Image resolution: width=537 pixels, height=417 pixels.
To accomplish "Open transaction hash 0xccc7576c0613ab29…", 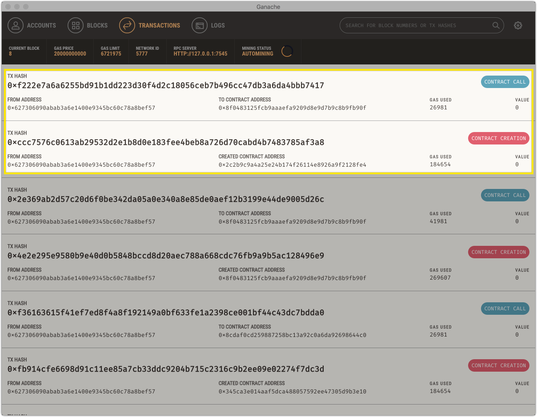I will (x=166, y=142).
